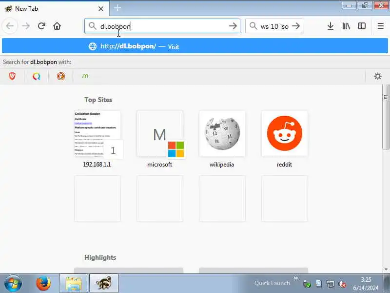This screenshot has width=390, height=293.
Task: Click the scrollbar down arrow
Action: click(x=386, y=270)
